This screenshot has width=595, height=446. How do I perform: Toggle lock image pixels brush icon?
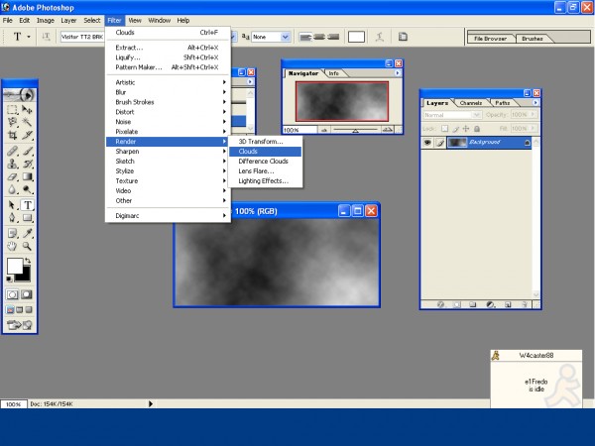455,129
